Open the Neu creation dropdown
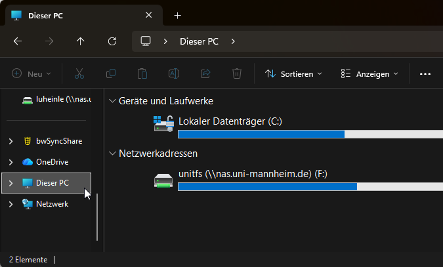The width and height of the screenshot is (443, 267). pyautogui.click(x=32, y=74)
